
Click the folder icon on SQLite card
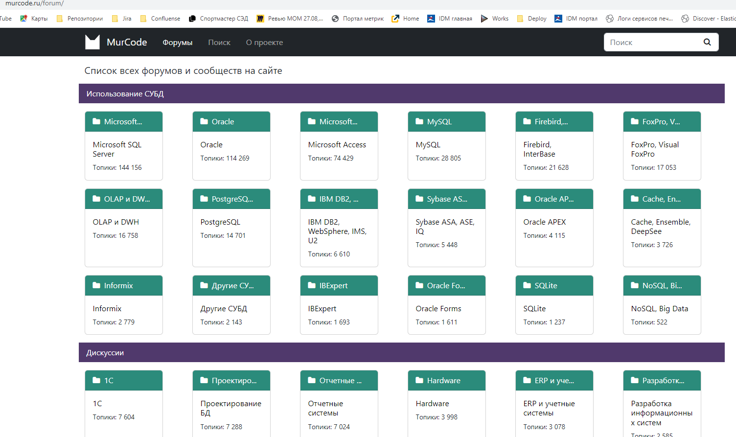click(x=527, y=285)
